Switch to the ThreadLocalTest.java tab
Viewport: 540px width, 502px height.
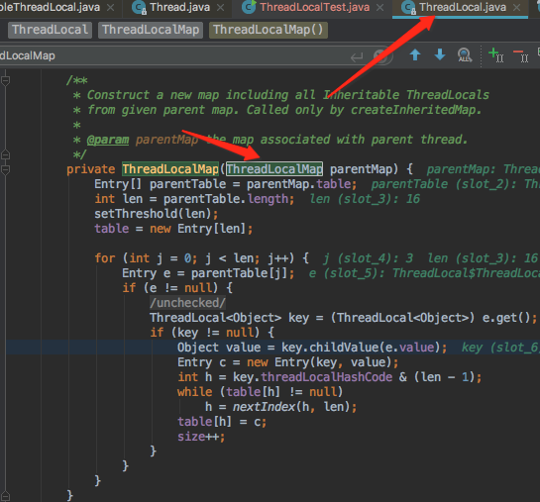click(314, 7)
